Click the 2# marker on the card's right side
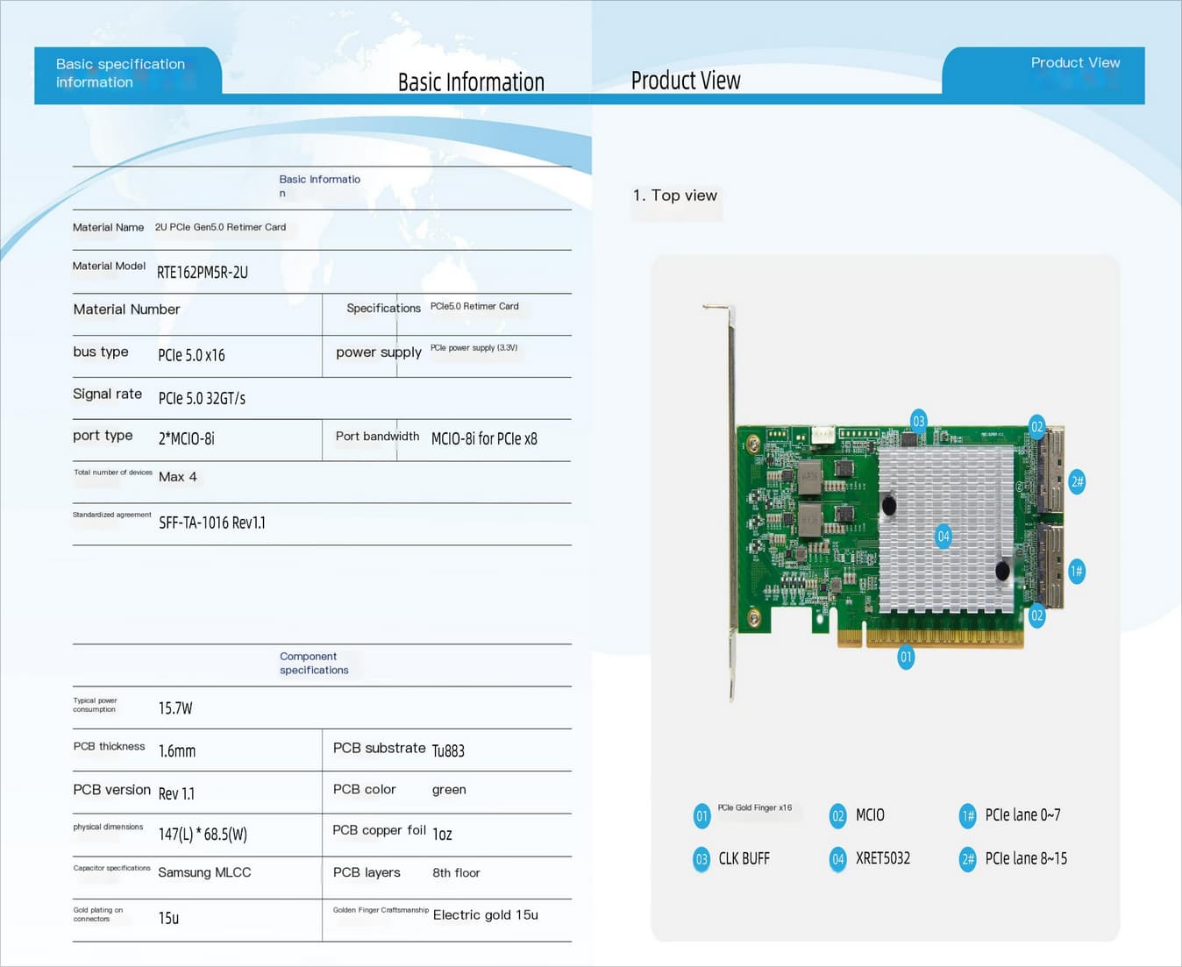The height and width of the screenshot is (967, 1182). click(x=1077, y=481)
